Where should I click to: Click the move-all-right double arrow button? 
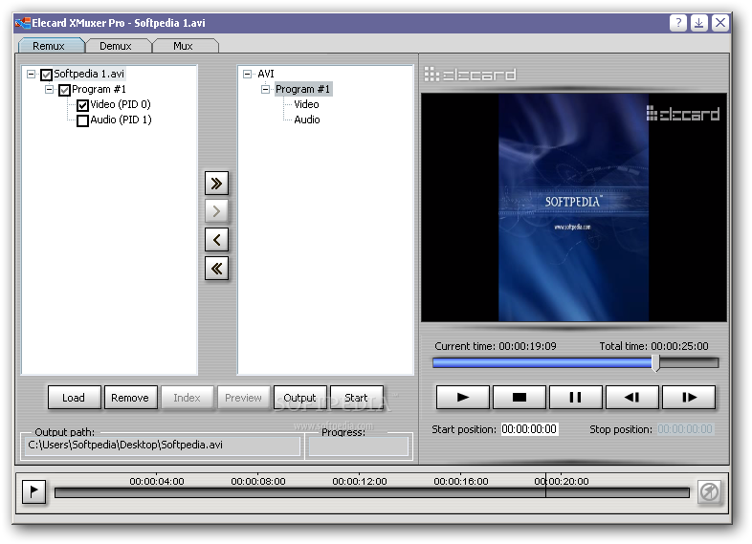(x=216, y=184)
